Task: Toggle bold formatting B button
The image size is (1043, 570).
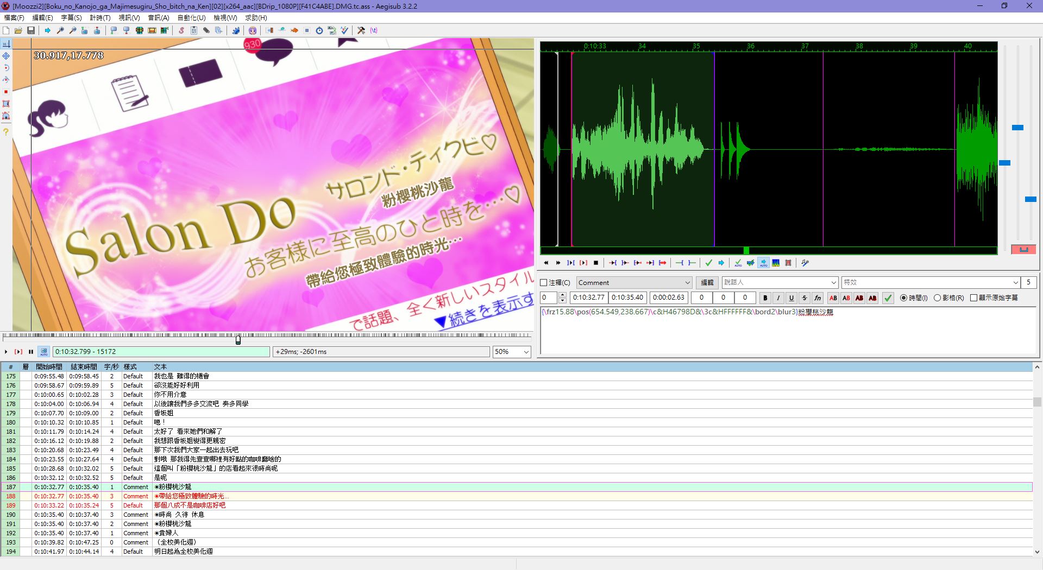Action: tap(765, 298)
